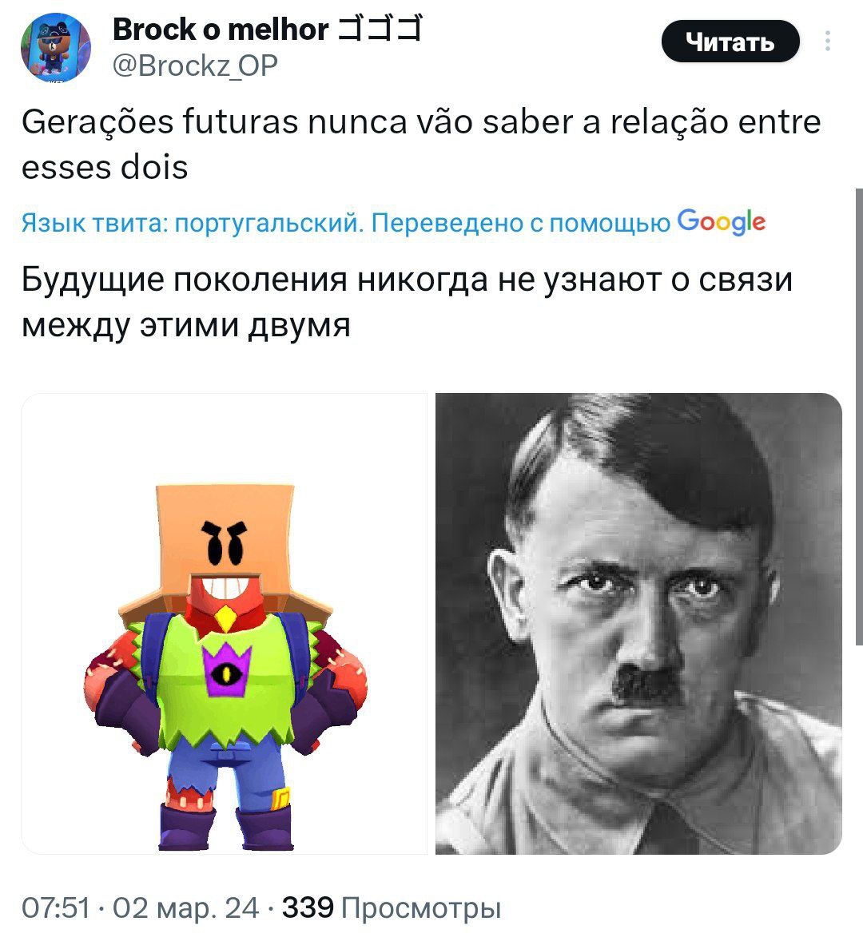The image size is (863, 945).
Task: Select the original Portuguese tweet text
Action: tap(421, 145)
